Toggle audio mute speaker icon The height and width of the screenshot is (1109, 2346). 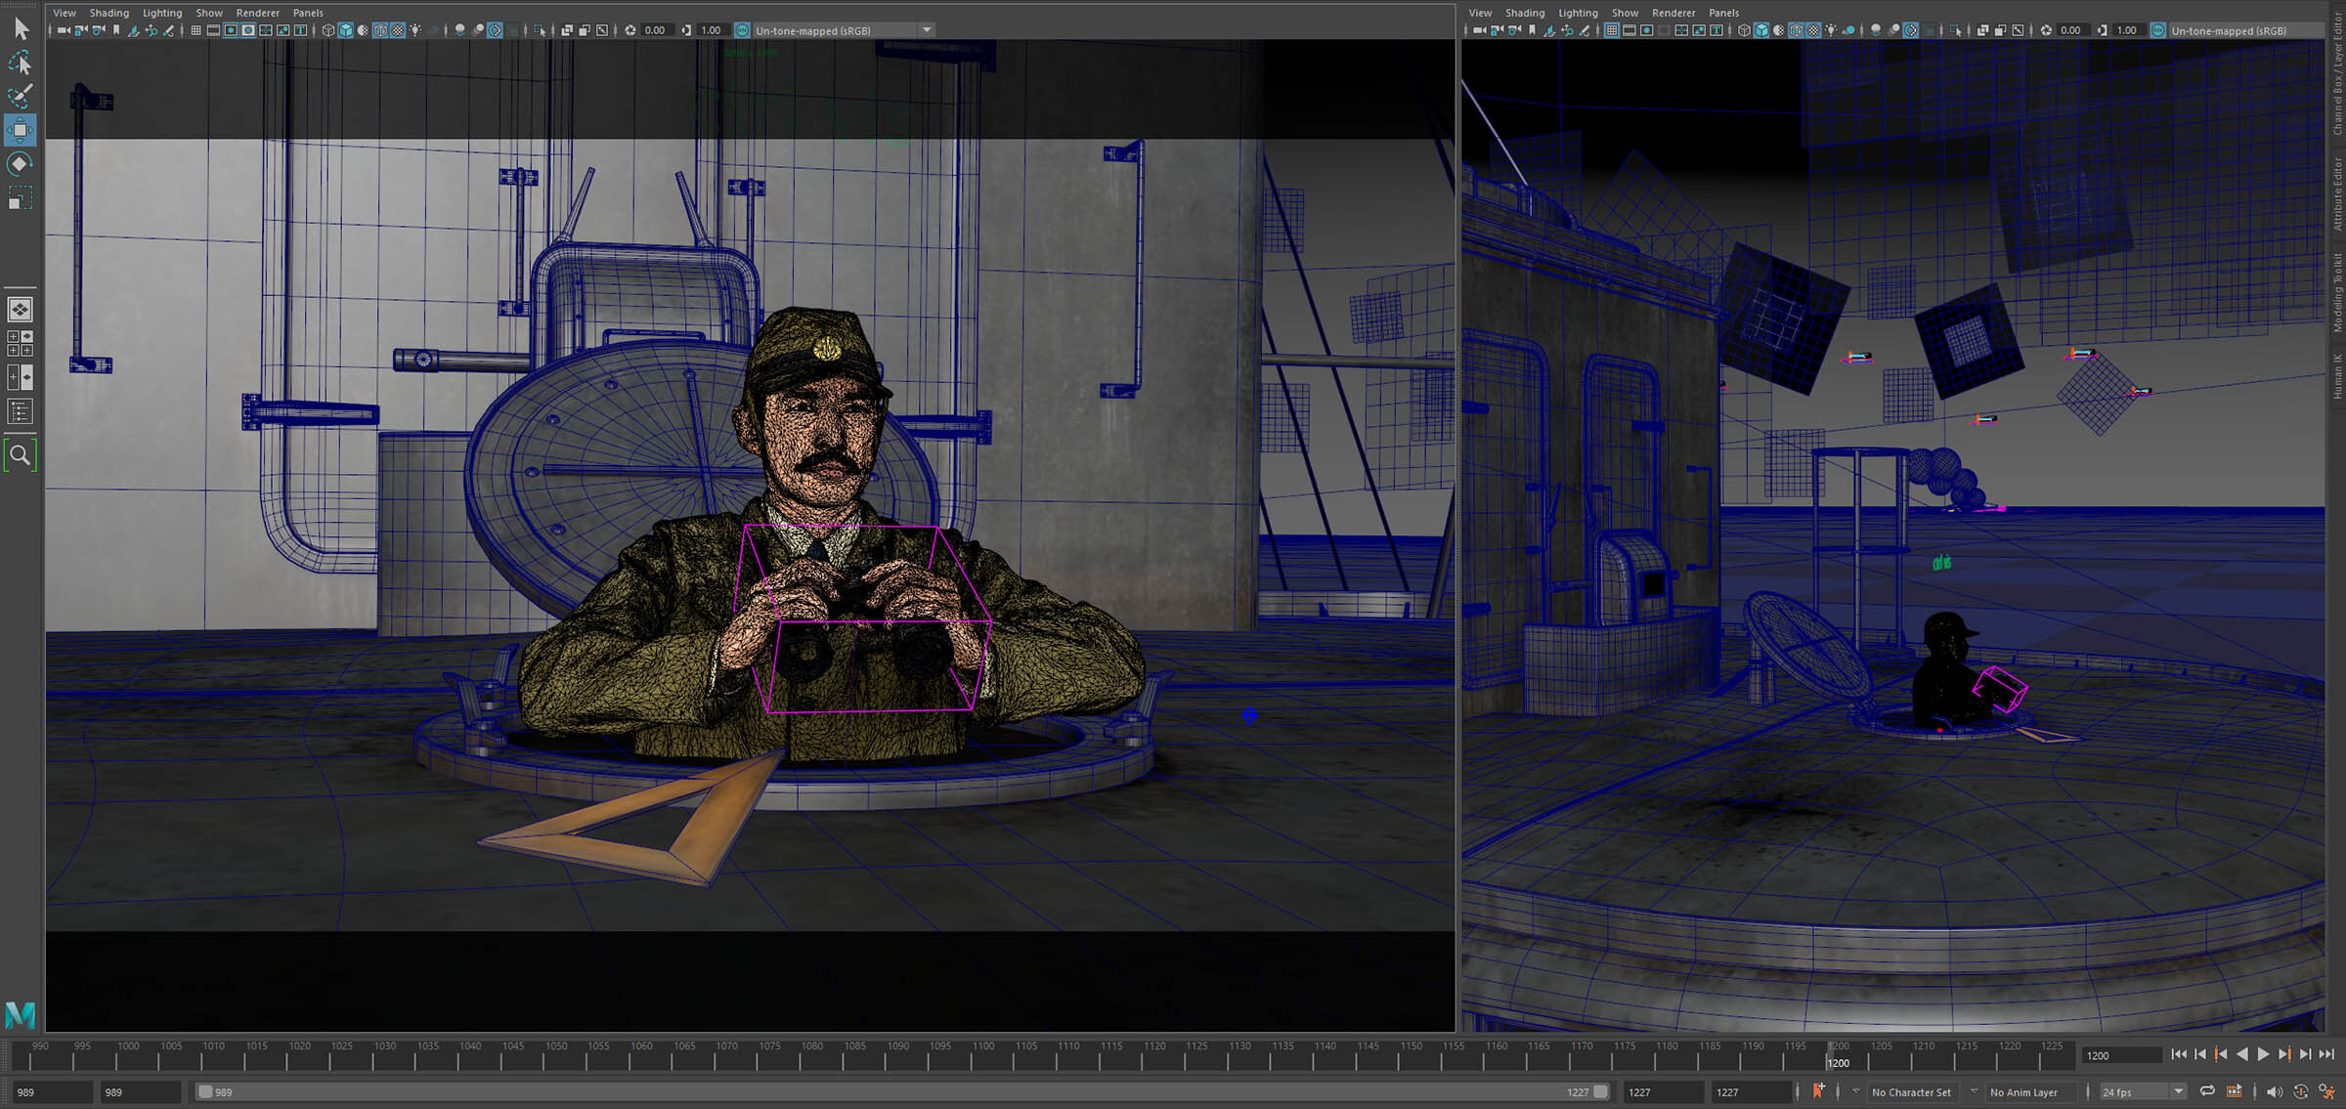click(2274, 1091)
